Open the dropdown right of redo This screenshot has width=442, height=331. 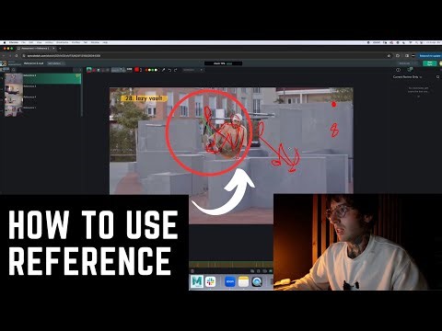point(192,70)
